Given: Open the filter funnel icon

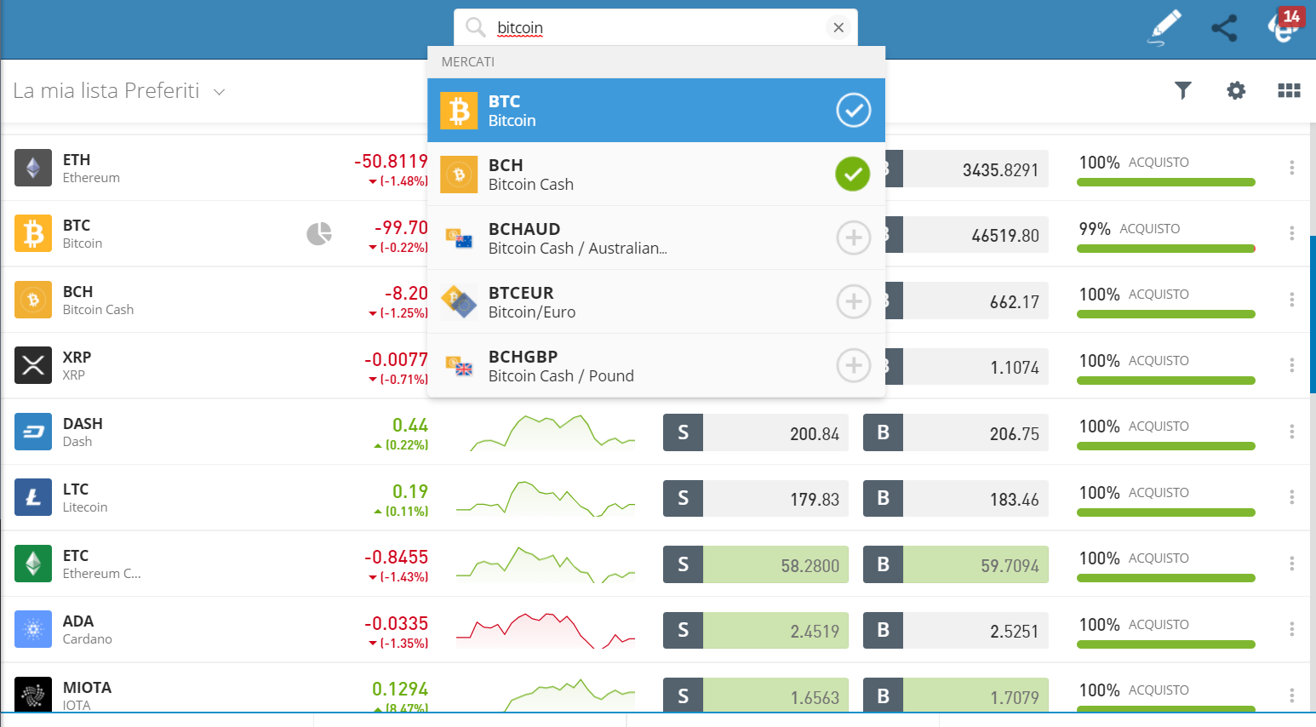Looking at the screenshot, I should click(1183, 90).
